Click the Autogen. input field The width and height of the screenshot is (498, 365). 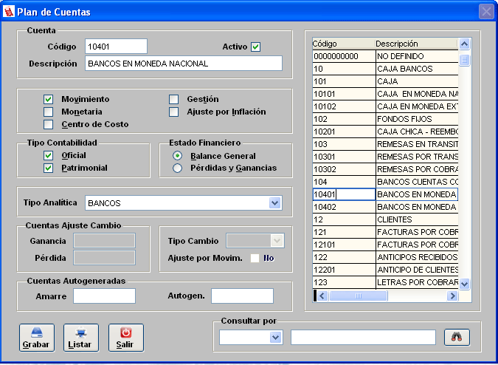point(242,296)
